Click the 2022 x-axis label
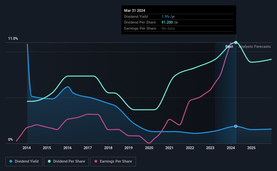277x171 pixels. pyautogui.click(x=190, y=148)
